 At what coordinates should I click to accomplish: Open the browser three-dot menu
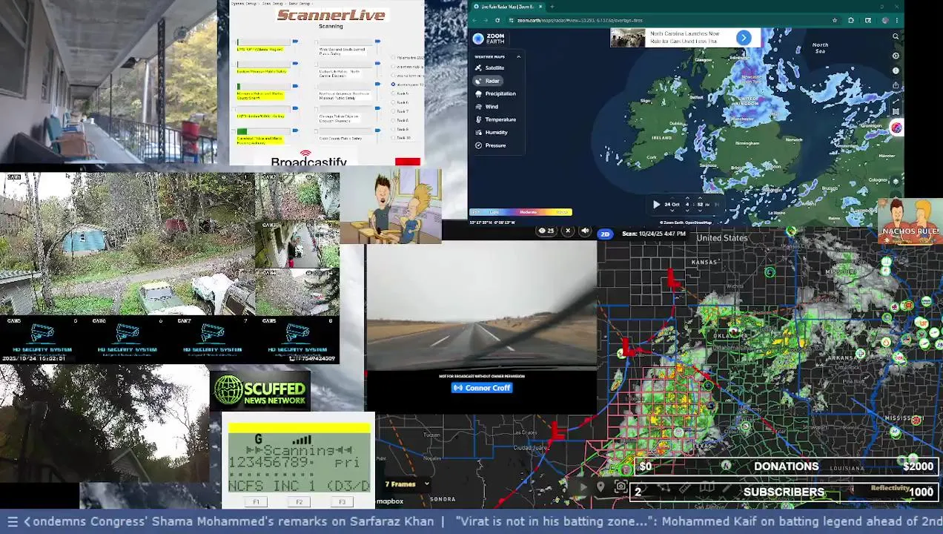[x=899, y=21]
